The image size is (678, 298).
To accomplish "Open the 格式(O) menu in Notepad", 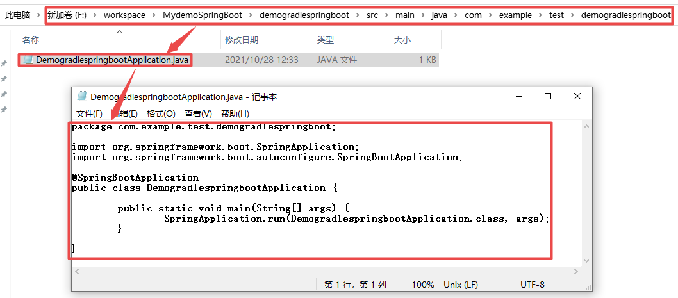I will click(161, 113).
